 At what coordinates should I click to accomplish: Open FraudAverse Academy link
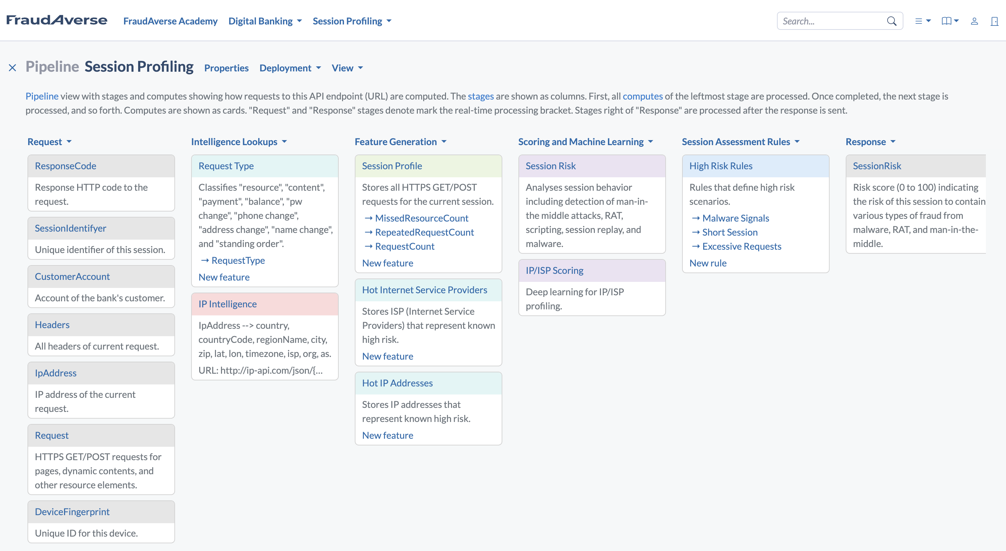(x=170, y=21)
